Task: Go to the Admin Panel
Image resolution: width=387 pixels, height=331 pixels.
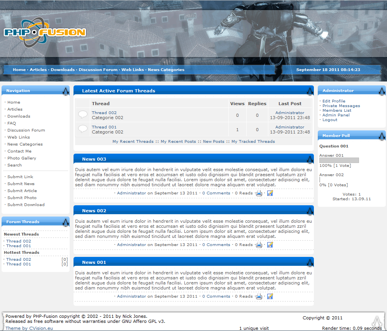Action: pyautogui.click(x=336, y=115)
